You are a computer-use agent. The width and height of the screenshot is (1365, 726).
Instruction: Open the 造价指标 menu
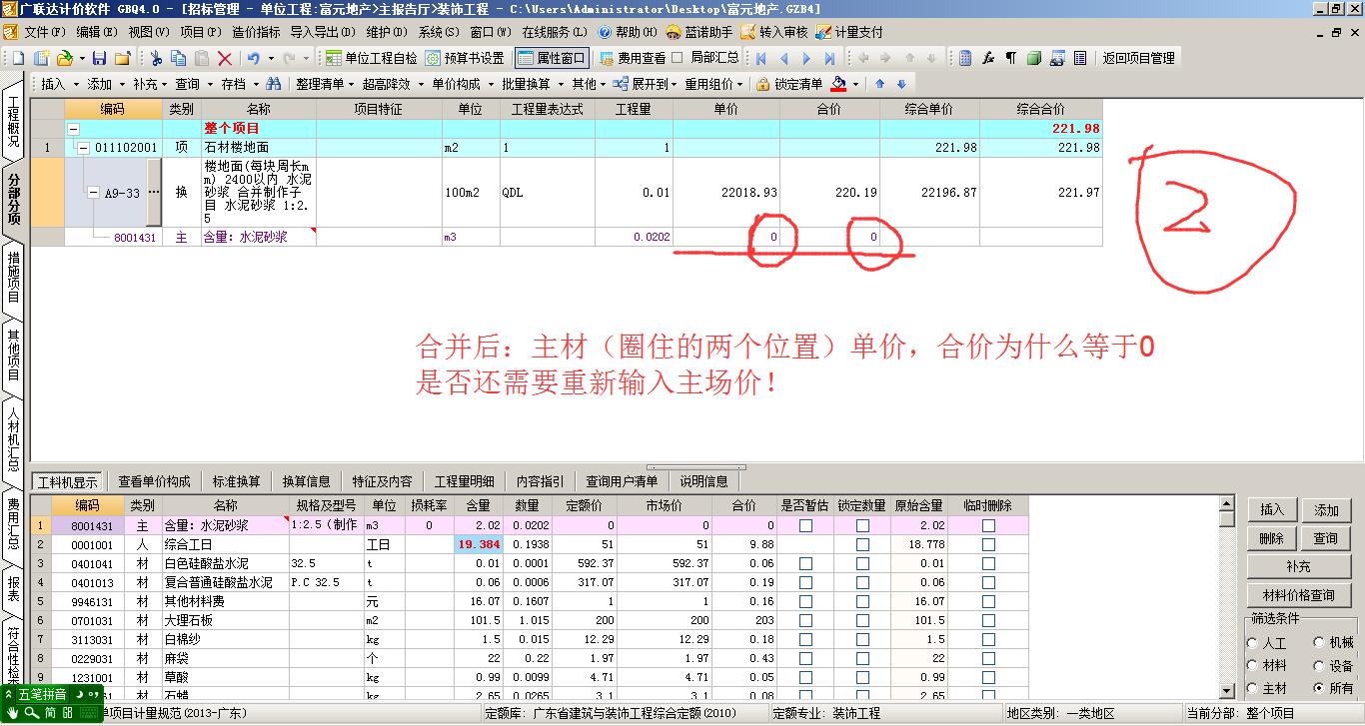tap(256, 32)
